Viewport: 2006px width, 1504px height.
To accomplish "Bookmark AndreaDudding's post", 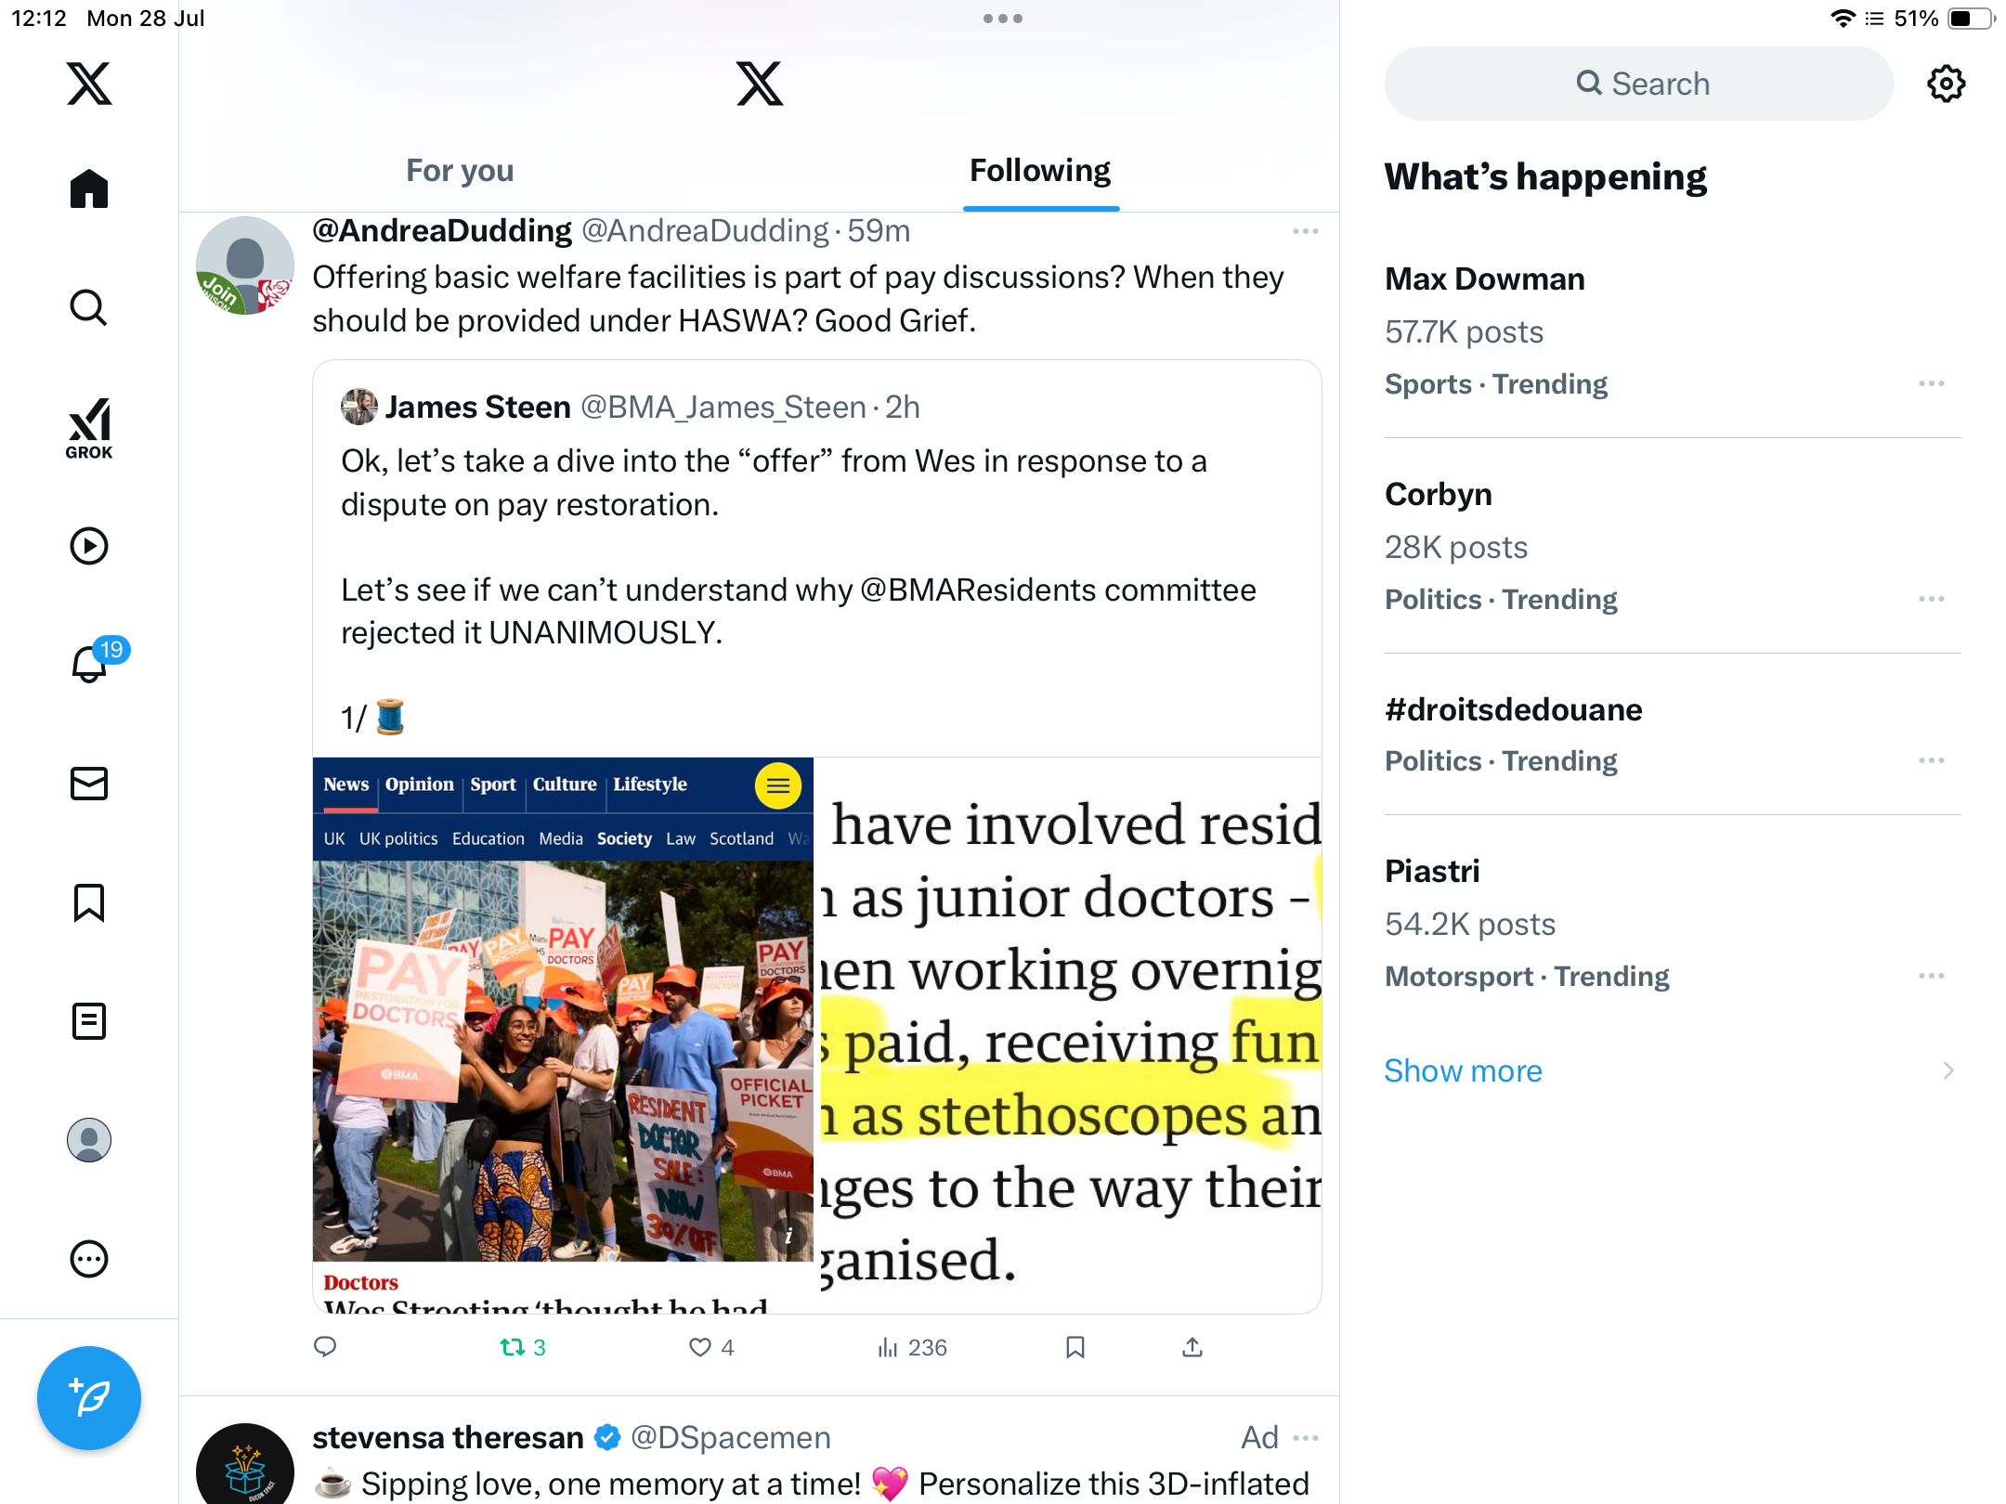I will pos(1075,1347).
